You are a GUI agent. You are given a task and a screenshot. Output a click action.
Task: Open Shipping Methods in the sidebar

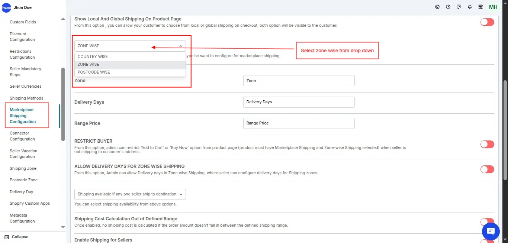point(26,98)
